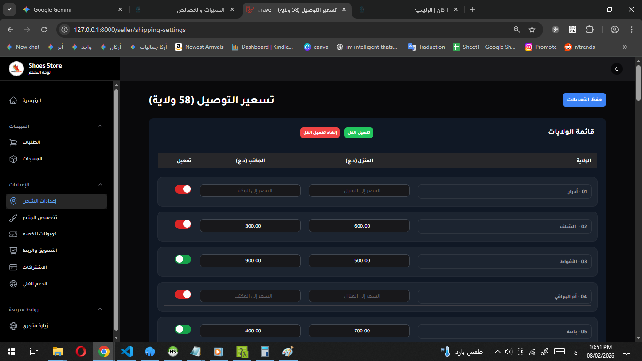Enable delivery toggle for 04 - أم البواقي
Screen dimensions: 642x361
183,294
